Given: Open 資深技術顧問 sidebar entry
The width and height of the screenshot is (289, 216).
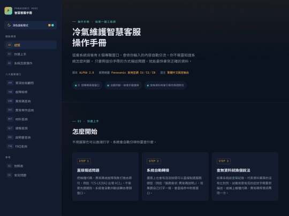Looking at the screenshot, I should point(31,83).
